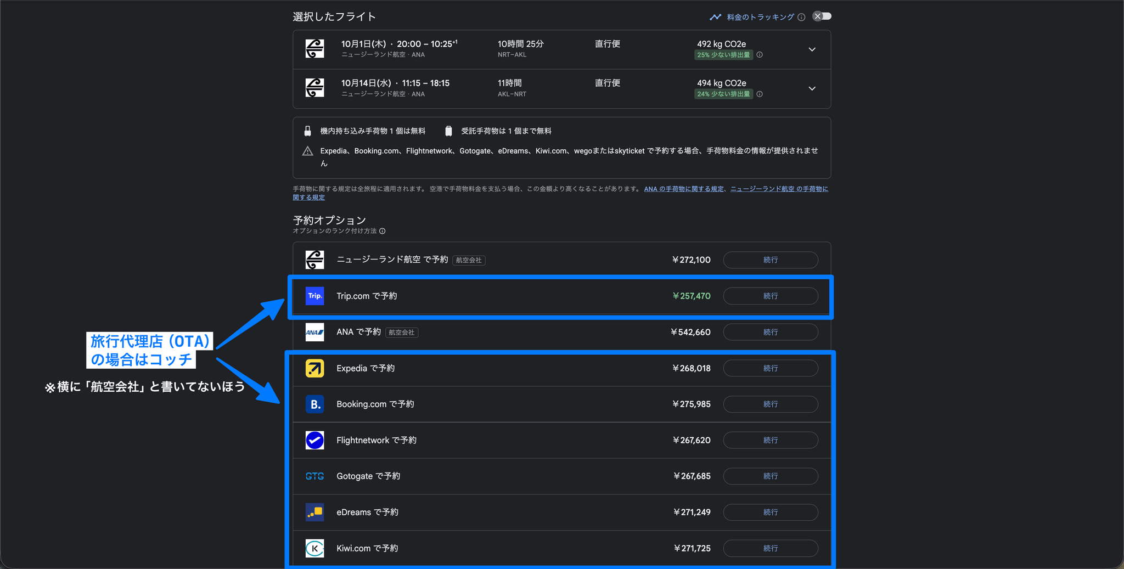1124x569 pixels.
Task: Click the Booking.com logo
Action: pos(314,404)
